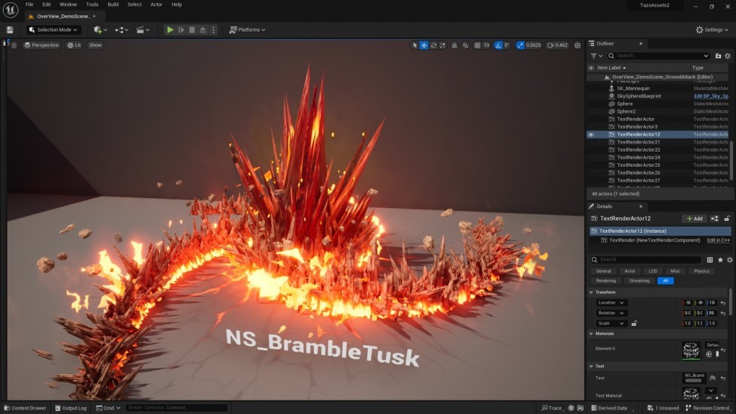
Task: Open the play options three-dots menu
Action: click(x=213, y=29)
